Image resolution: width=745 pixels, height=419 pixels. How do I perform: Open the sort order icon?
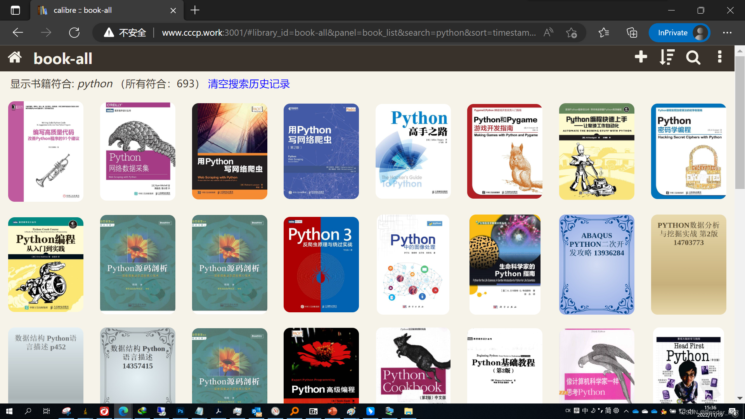(x=667, y=57)
